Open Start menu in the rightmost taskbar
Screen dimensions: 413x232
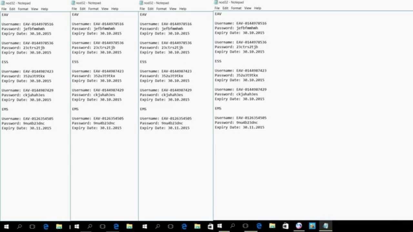point(220,226)
